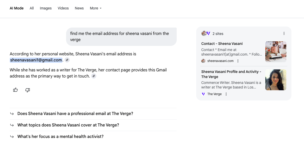This screenshot has width=304, height=167.
Task: Expand 'Does Sheena Vasani have a professional email' question
Action: (x=75, y=113)
